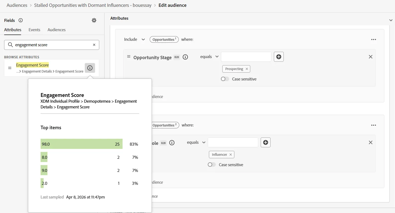Switch to the Events tab
The image size is (395, 213).
[34, 30]
